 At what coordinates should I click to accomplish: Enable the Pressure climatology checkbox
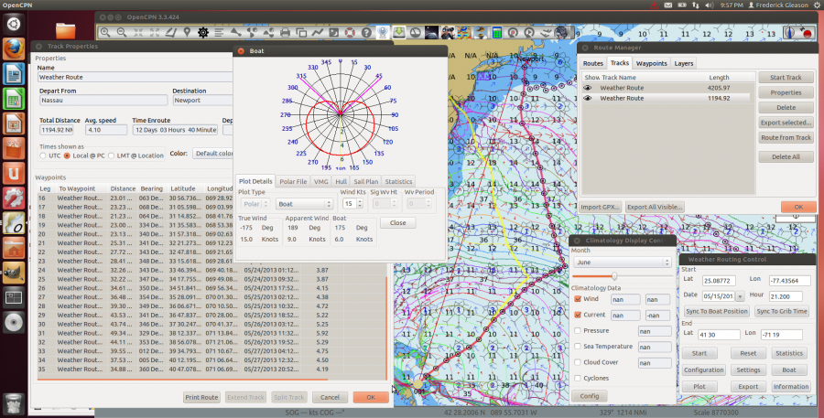pos(578,331)
